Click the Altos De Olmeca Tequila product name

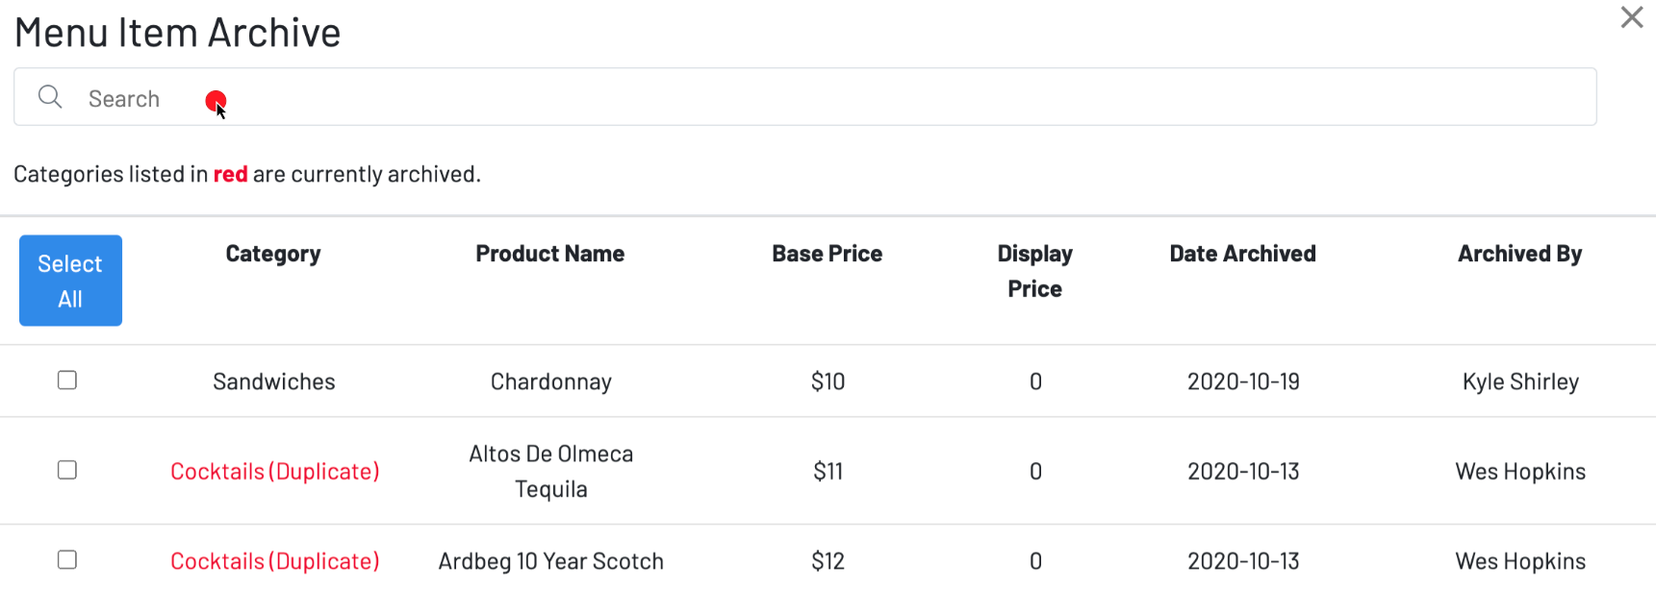[x=551, y=471]
